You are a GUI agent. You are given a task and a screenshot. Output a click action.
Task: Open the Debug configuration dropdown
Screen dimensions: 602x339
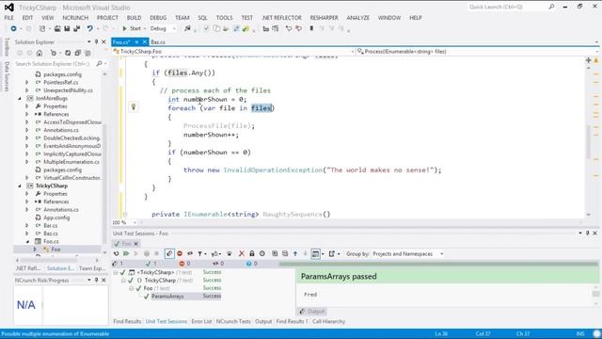pyautogui.click(x=163, y=28)
